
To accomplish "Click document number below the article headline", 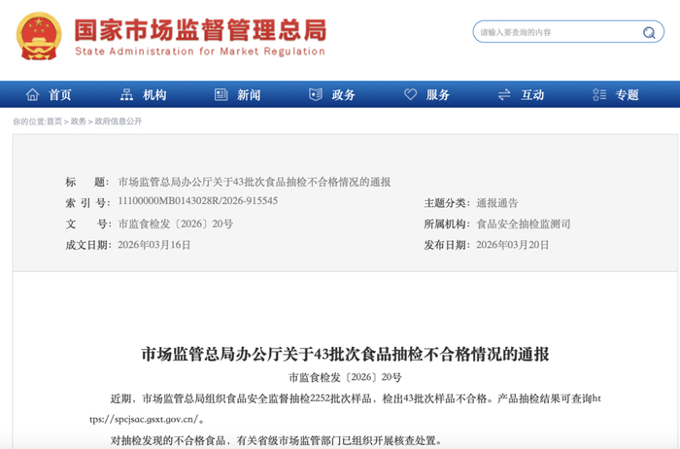I will click(x=345, y=377).
